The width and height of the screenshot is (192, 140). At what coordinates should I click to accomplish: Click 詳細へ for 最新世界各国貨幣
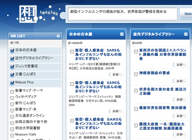tap(180, 116)
